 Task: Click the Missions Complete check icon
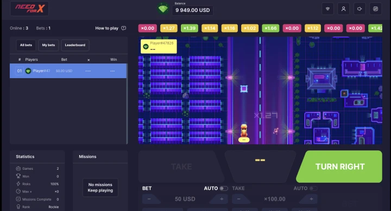pyautogui.click(x=18, y=199)
